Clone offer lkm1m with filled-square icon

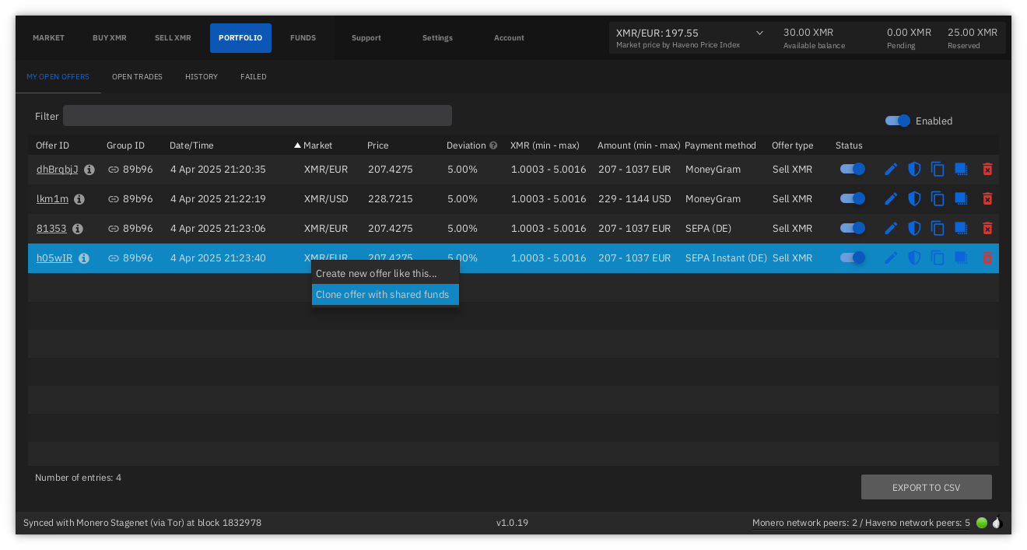[x=961, y=198]
